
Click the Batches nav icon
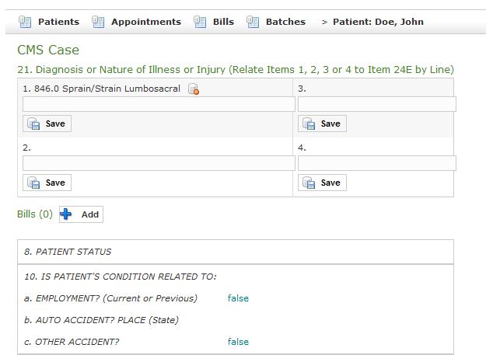click(x=253, y=22)
